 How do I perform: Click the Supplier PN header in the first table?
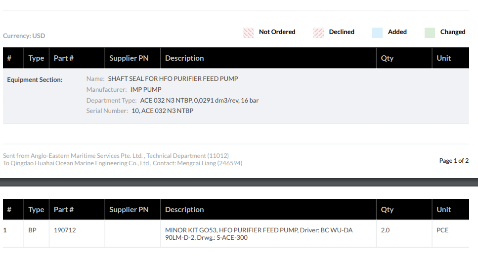[x=129, y=58]
